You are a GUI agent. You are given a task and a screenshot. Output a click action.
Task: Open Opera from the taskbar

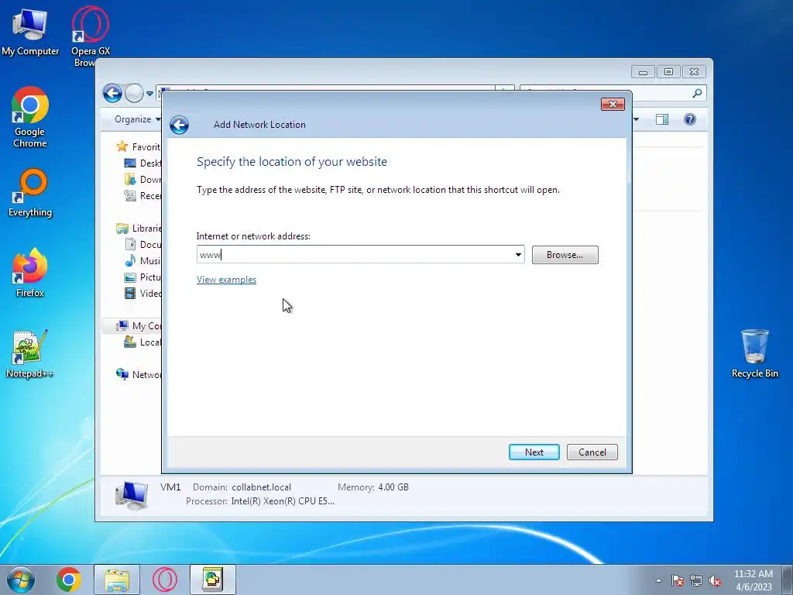(x=165, y=580)
